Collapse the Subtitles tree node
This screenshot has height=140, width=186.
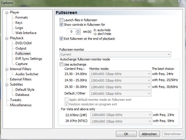7,84
